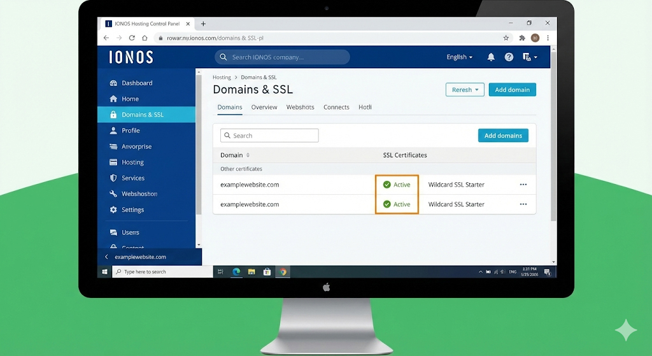Screen dimensions: 652x356
Task: Click the first row's Active status
Action: click(x=397, y=185)
